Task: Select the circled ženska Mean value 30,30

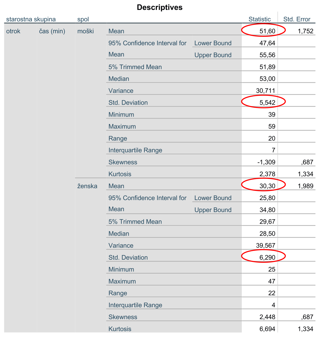Action: click(x=267, y=186)
